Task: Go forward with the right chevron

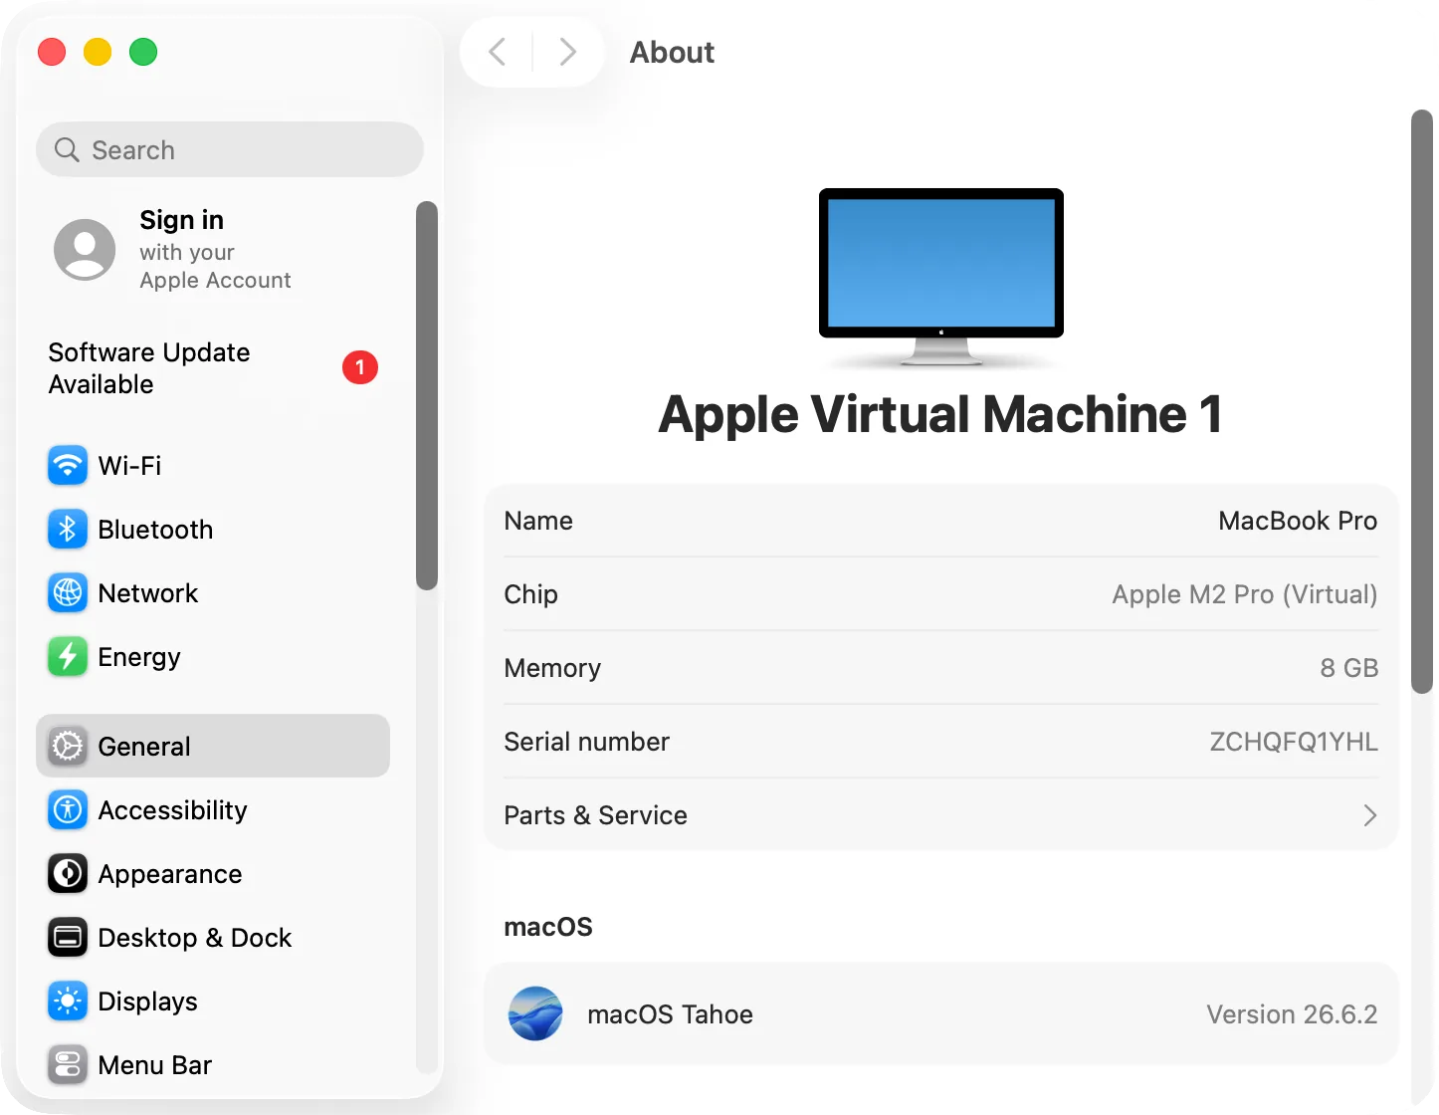Action: (567, 52)
